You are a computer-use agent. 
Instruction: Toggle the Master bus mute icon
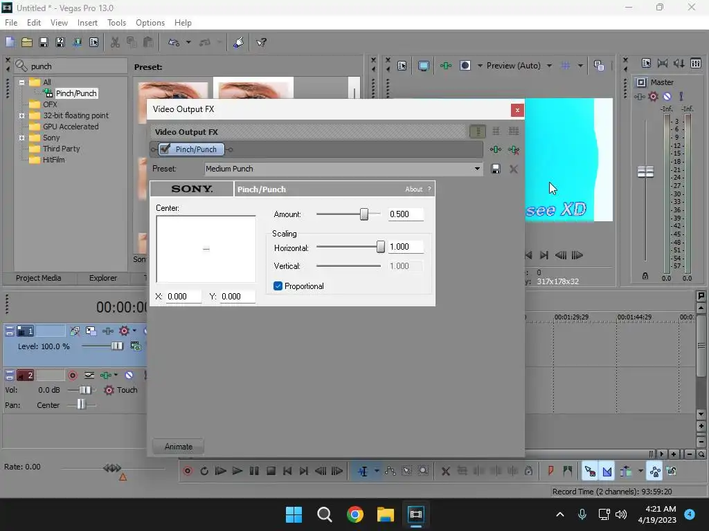click(x=667, y=97)
